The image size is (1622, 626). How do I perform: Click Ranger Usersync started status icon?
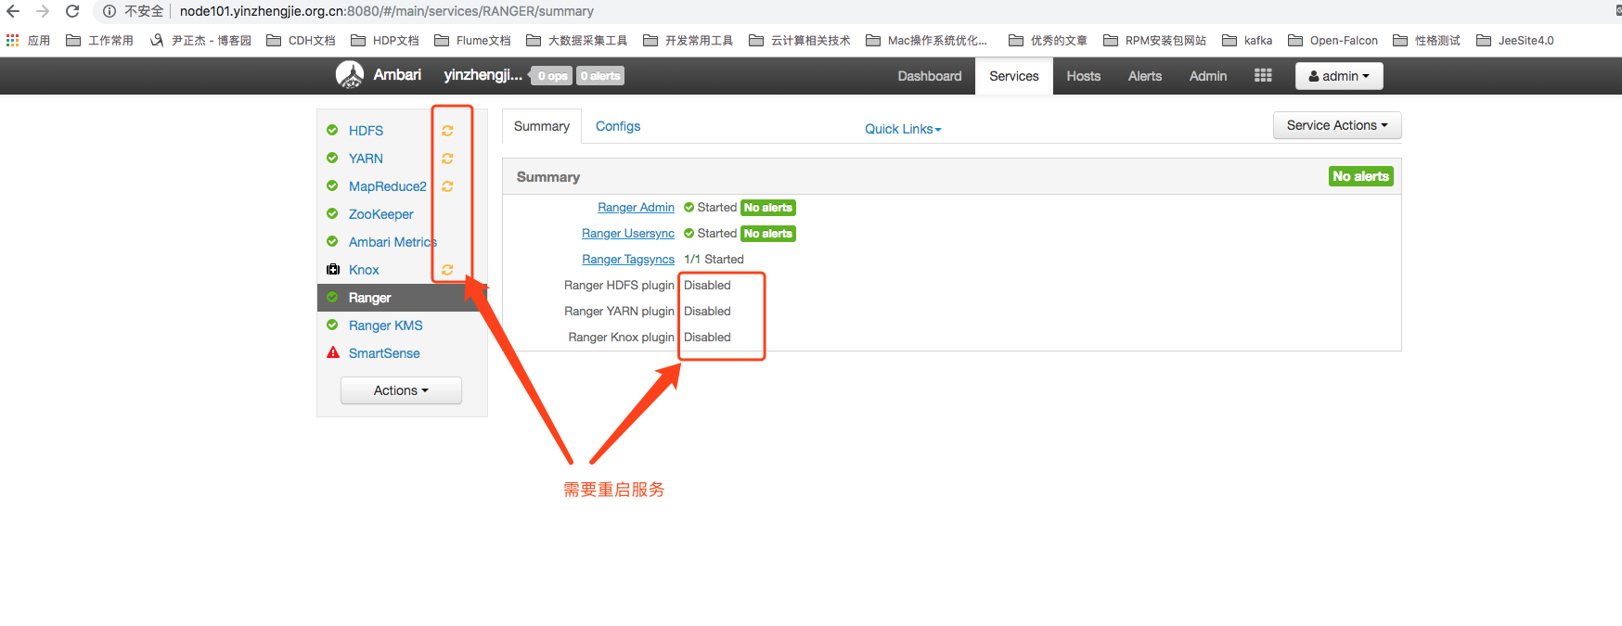(x=689, y=234)
